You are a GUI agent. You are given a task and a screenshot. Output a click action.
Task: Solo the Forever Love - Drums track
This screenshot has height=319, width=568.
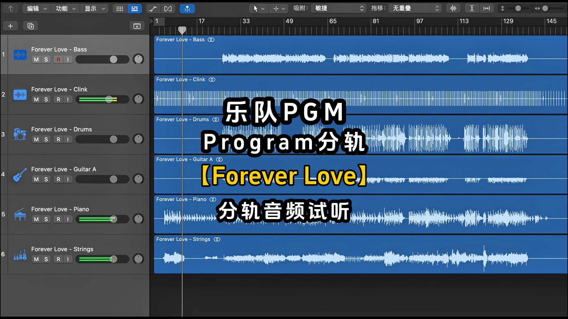click(x=46, y=139)
